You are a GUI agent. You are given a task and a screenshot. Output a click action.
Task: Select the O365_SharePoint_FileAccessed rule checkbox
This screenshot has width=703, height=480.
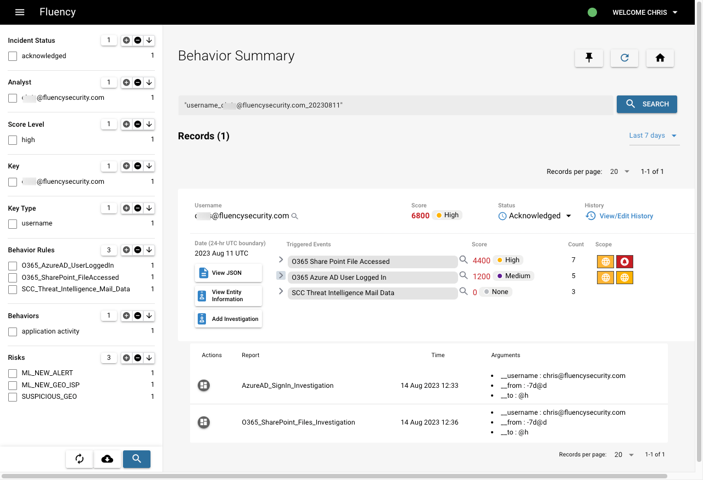click(13, 278)
